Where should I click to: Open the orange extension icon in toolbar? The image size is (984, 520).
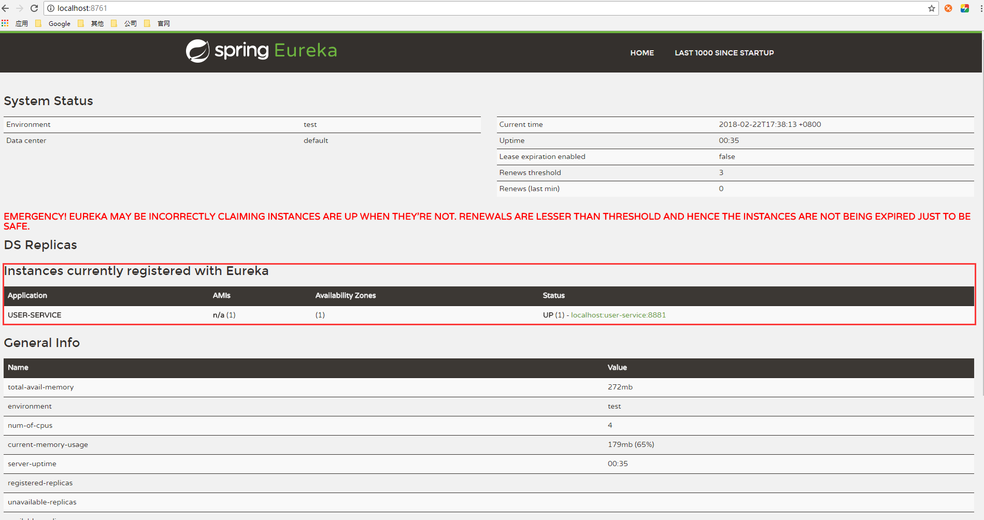tap(948, 8)
